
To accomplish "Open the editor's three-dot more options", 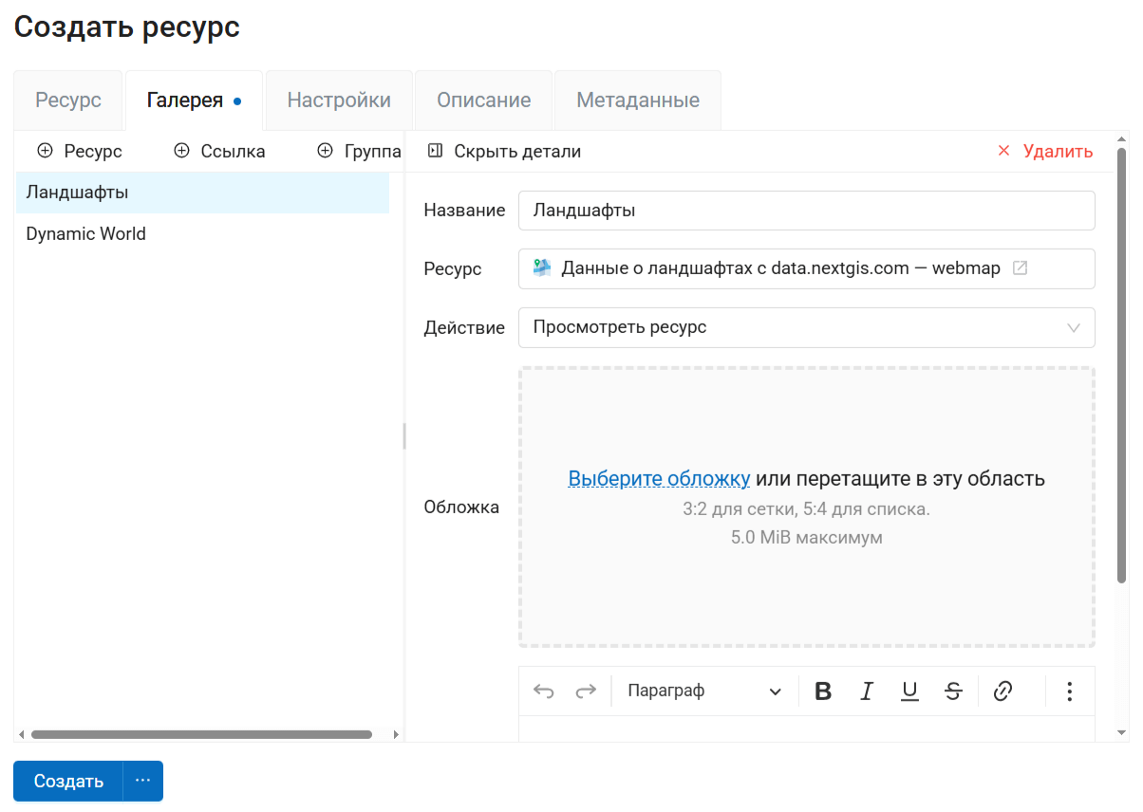I will 1069,692.
